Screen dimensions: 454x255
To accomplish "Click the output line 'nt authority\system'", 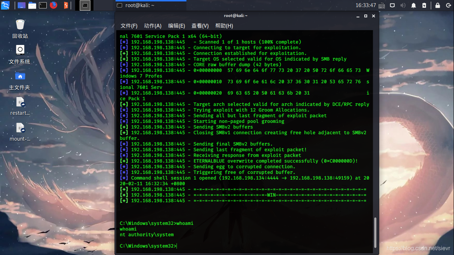I will 147,235.
